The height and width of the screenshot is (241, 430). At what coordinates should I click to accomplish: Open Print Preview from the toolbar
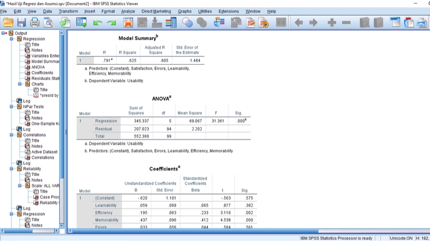(x=48, y=22)
